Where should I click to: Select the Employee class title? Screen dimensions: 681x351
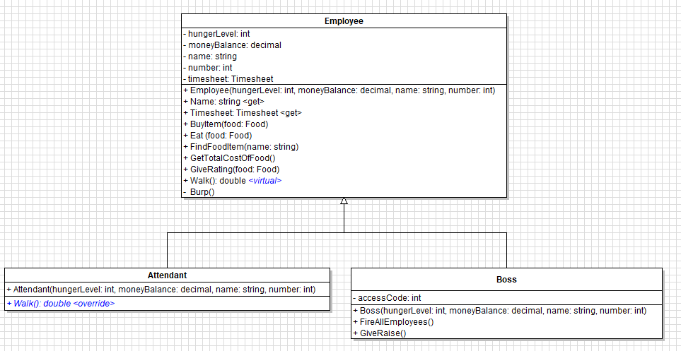pos(344,21)
